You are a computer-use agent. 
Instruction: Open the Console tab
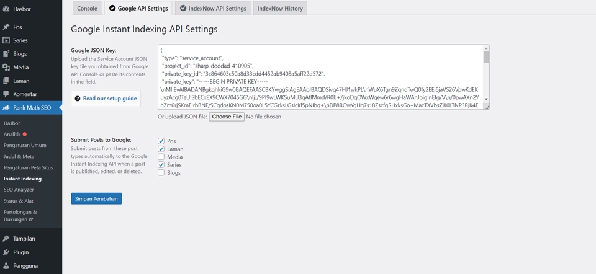pyautogui.click(x=87, y=8)
